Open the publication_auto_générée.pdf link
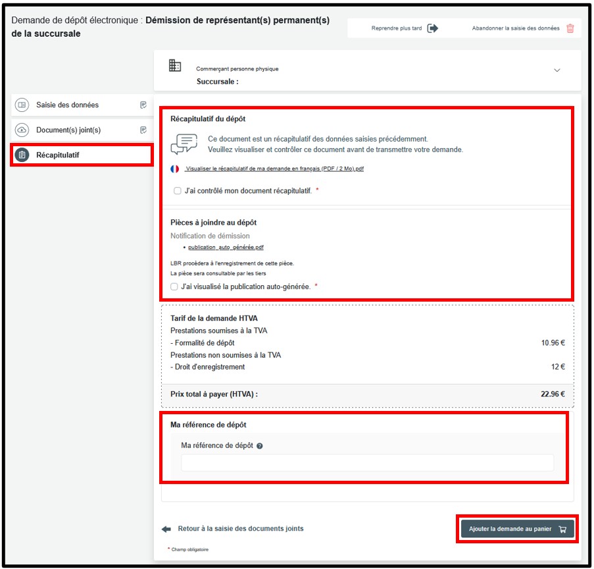The width and height of the screenshot is (594, 569). pyautogui.click(x=226, y=247)
